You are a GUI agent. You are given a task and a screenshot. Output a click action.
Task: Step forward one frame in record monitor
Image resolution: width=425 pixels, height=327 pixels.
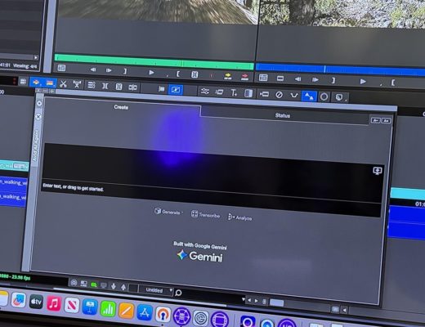315,79
